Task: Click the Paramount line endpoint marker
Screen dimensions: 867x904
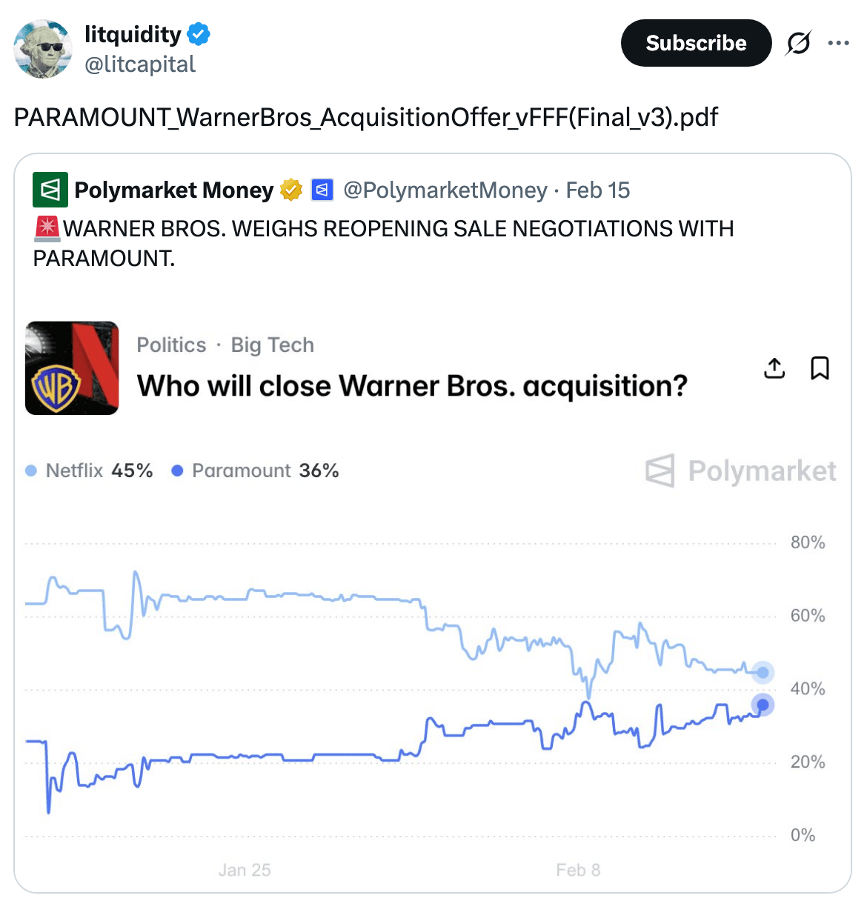Action: point(763,704)
